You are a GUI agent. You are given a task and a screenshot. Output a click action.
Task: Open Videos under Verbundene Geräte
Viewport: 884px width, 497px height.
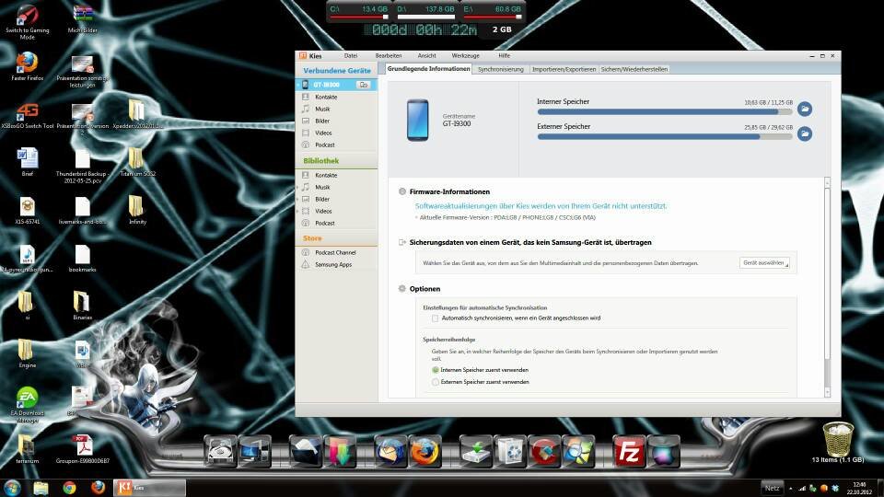pyautogui.click(x=323, y=133)
